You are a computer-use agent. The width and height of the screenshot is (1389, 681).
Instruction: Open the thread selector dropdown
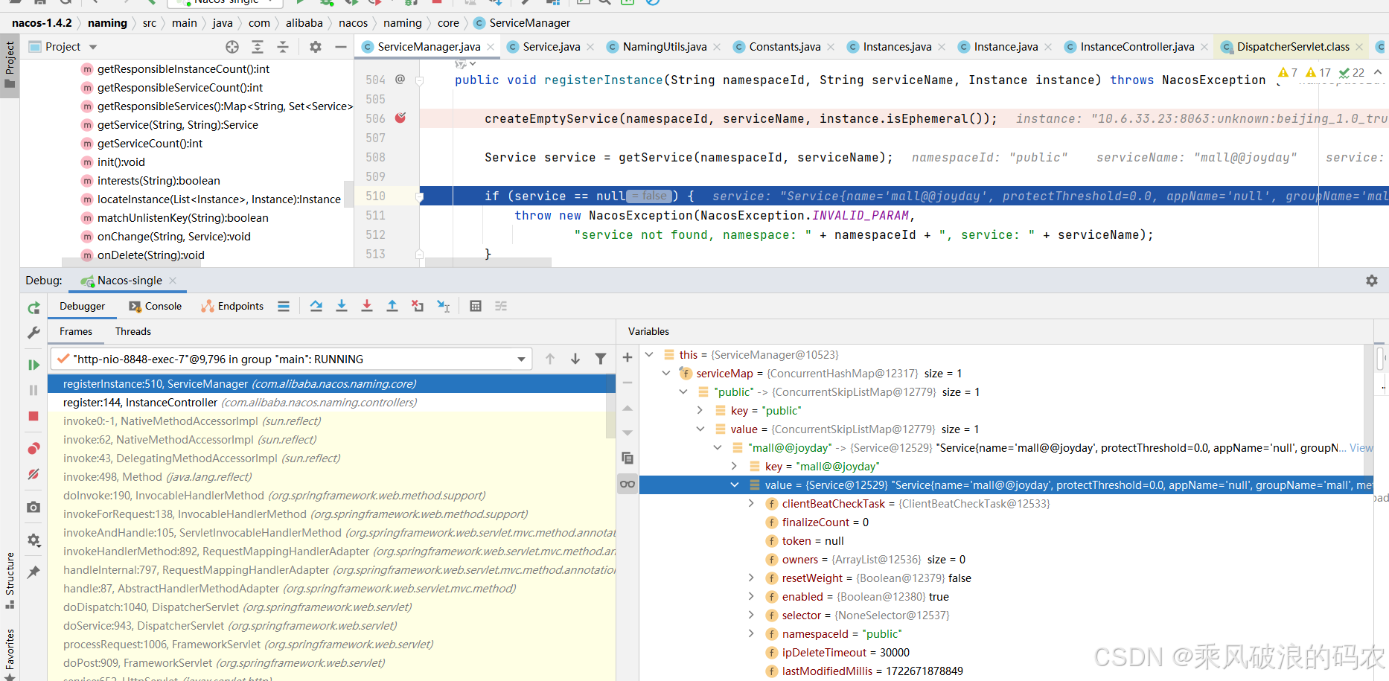[x=521, y=359]
